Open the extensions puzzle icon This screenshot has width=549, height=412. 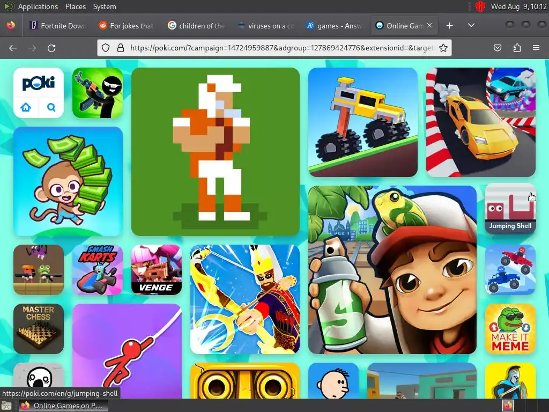coord(517,48)
